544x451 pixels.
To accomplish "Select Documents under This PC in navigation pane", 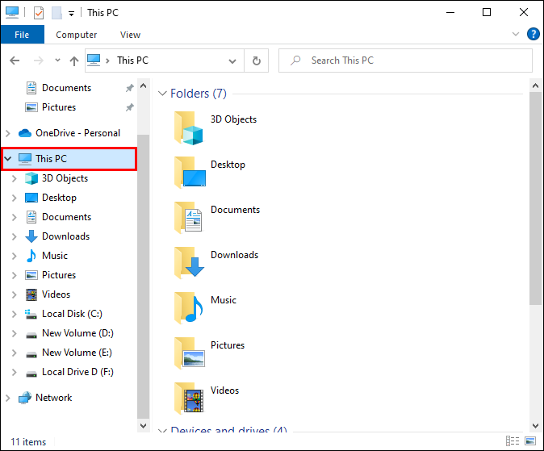I will (66, 217).
